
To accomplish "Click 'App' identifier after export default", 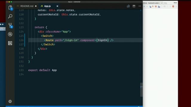I will [54, 70].
